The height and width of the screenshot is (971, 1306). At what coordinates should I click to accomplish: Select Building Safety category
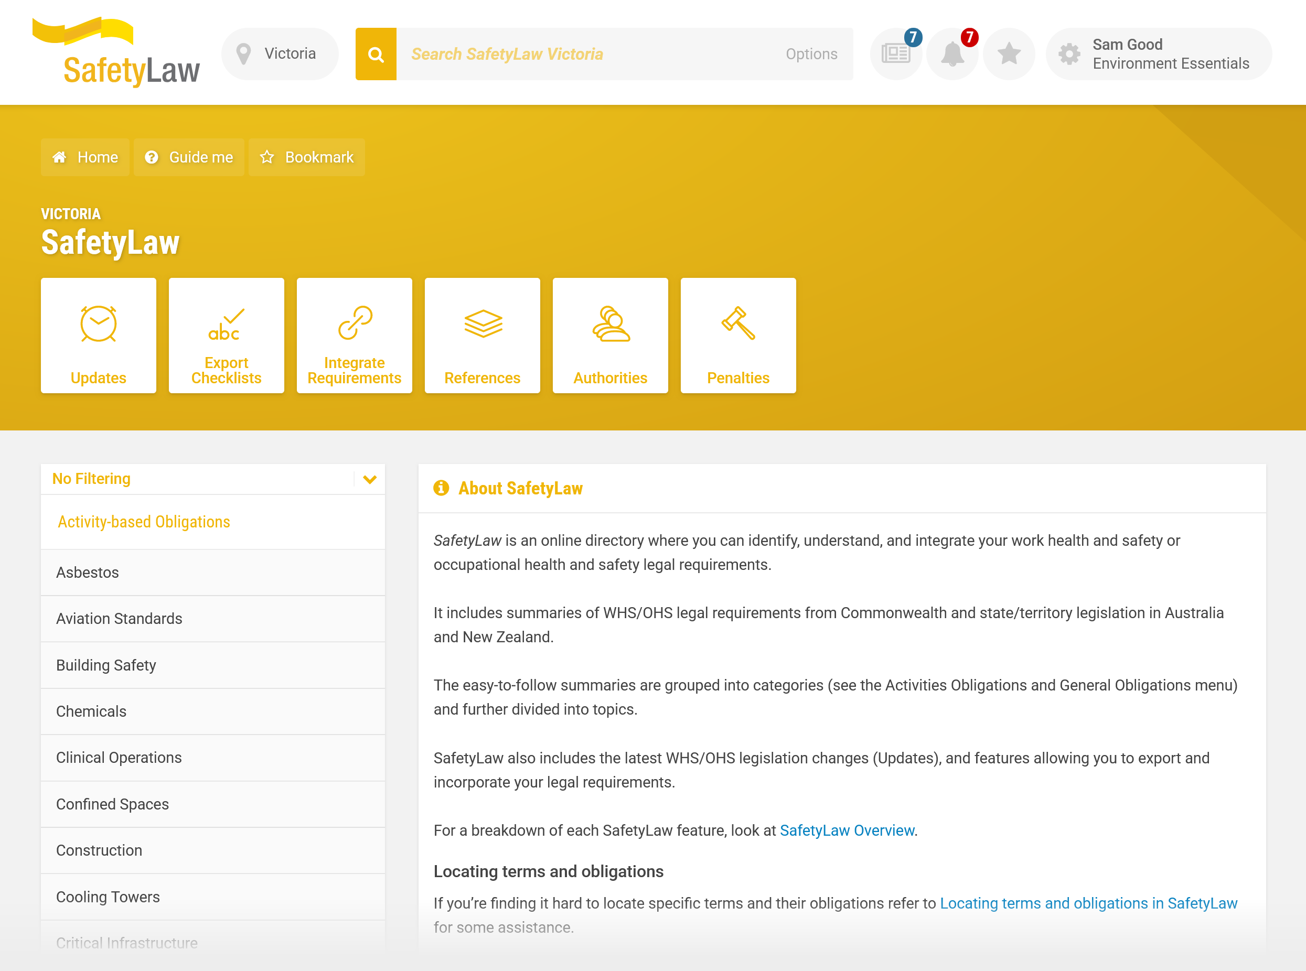213,665
